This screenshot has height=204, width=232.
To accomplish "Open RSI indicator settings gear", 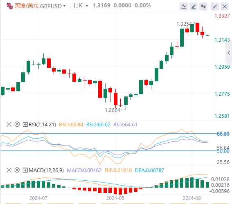I will 17,124.
